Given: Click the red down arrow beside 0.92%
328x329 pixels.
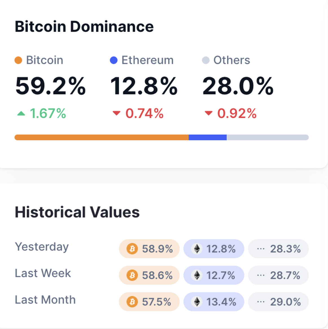Looking at the screenshot, I should 208,114.
